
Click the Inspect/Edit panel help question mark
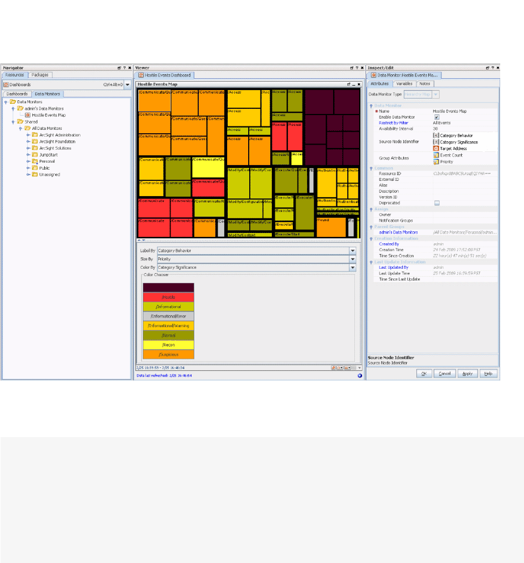[x=492, y=68]
